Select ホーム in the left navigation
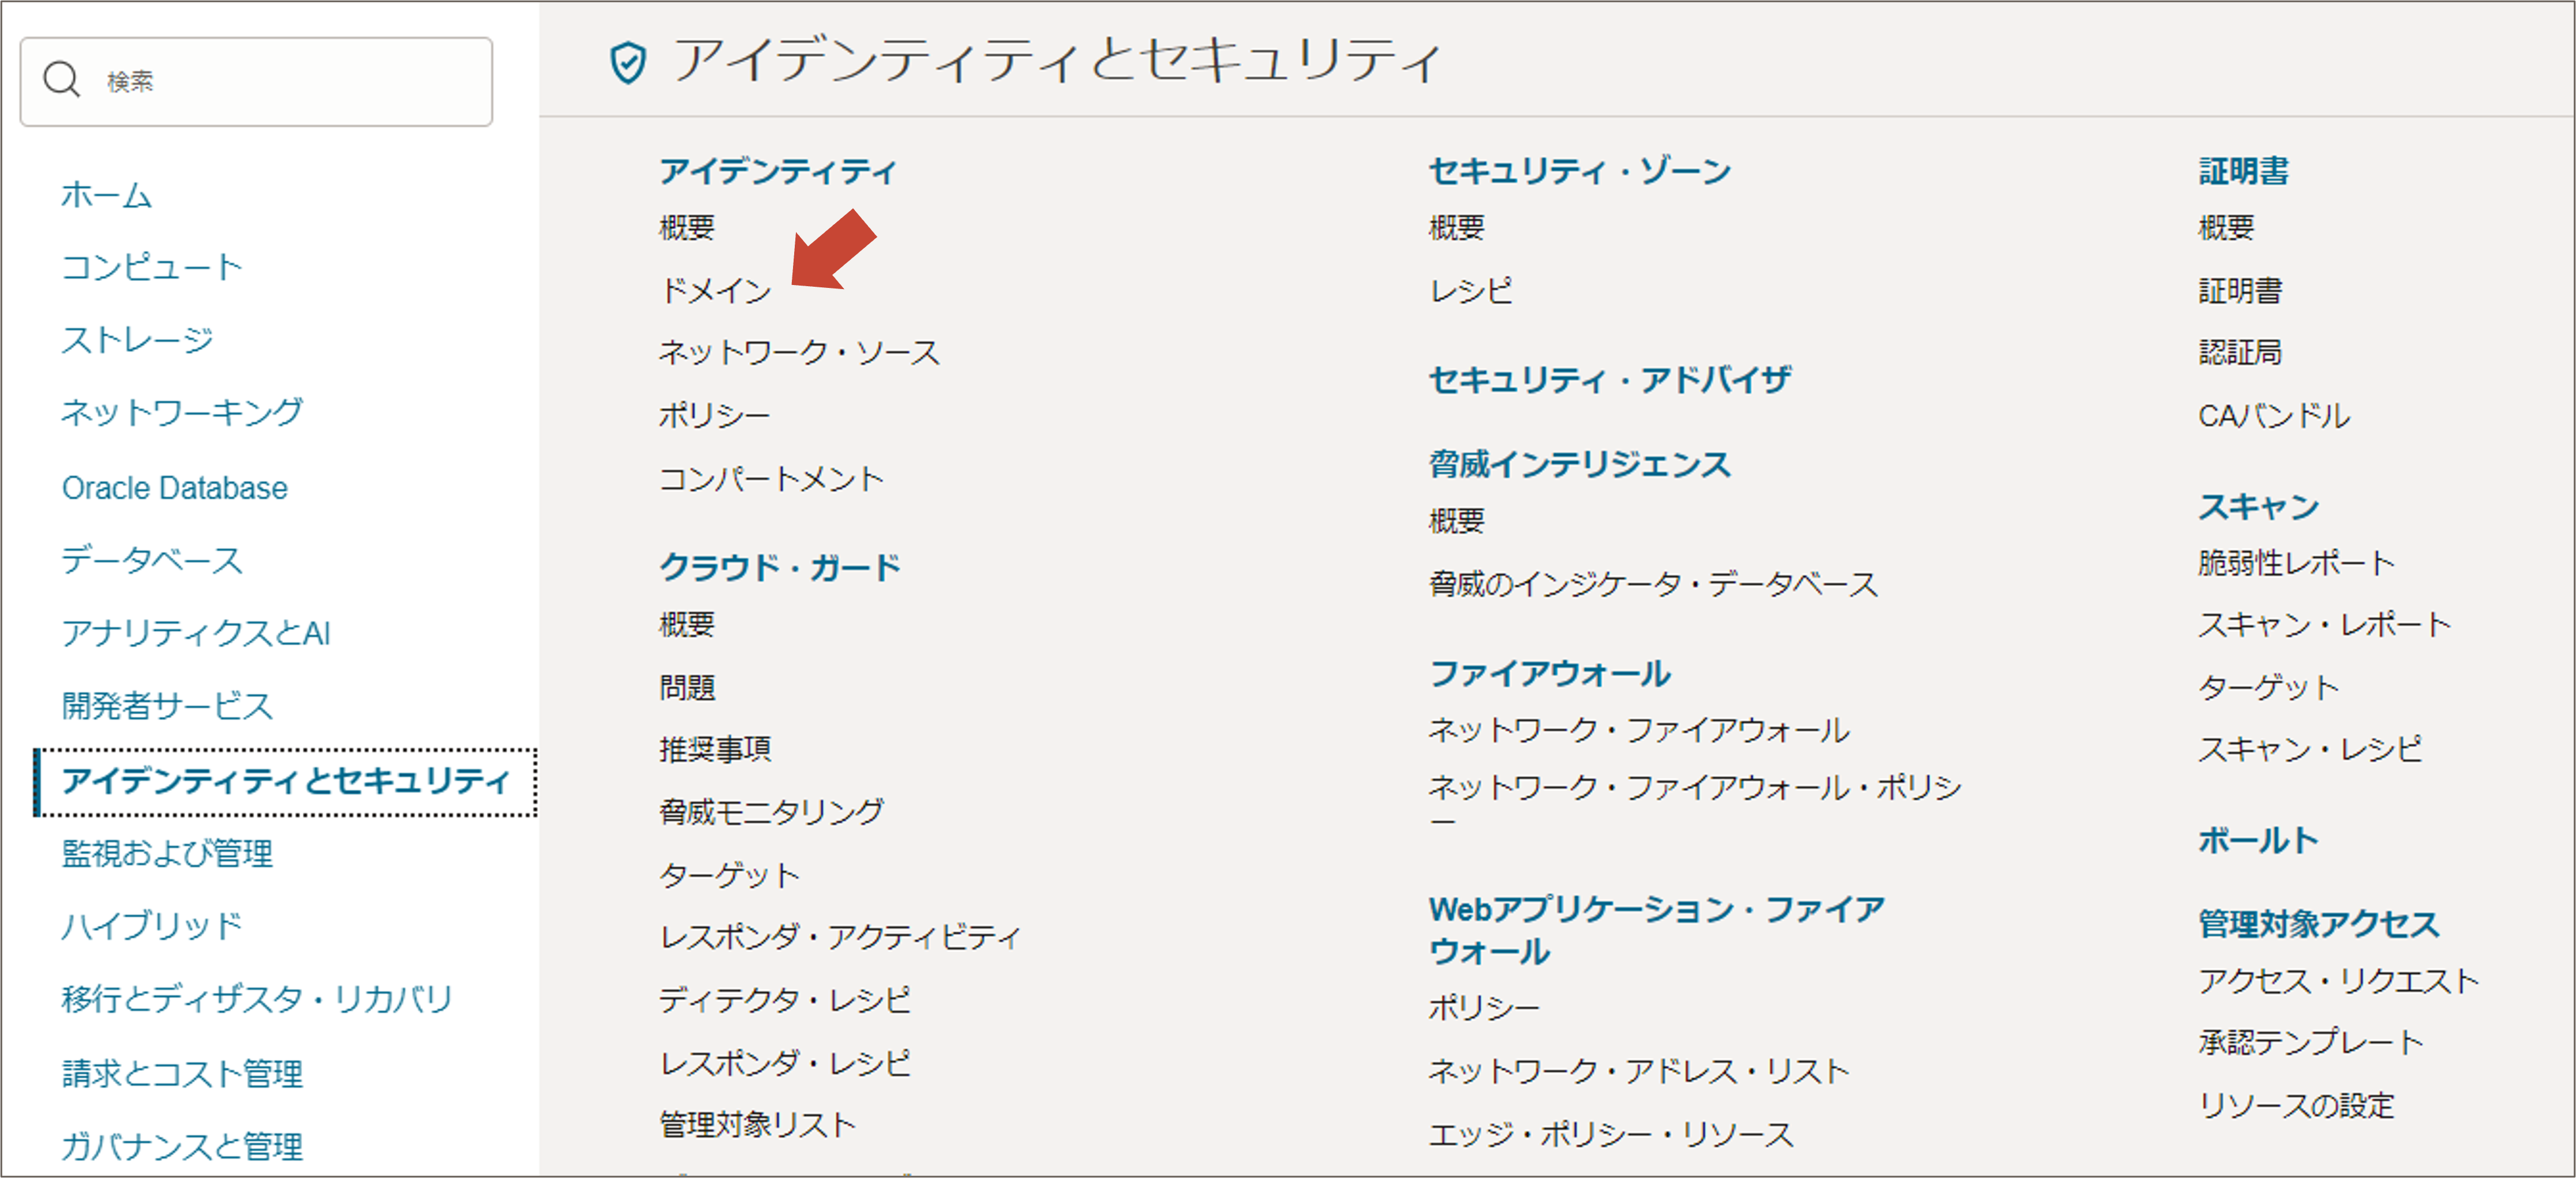Viewport: 2576px width, 1178px height. tap(106, 195)
